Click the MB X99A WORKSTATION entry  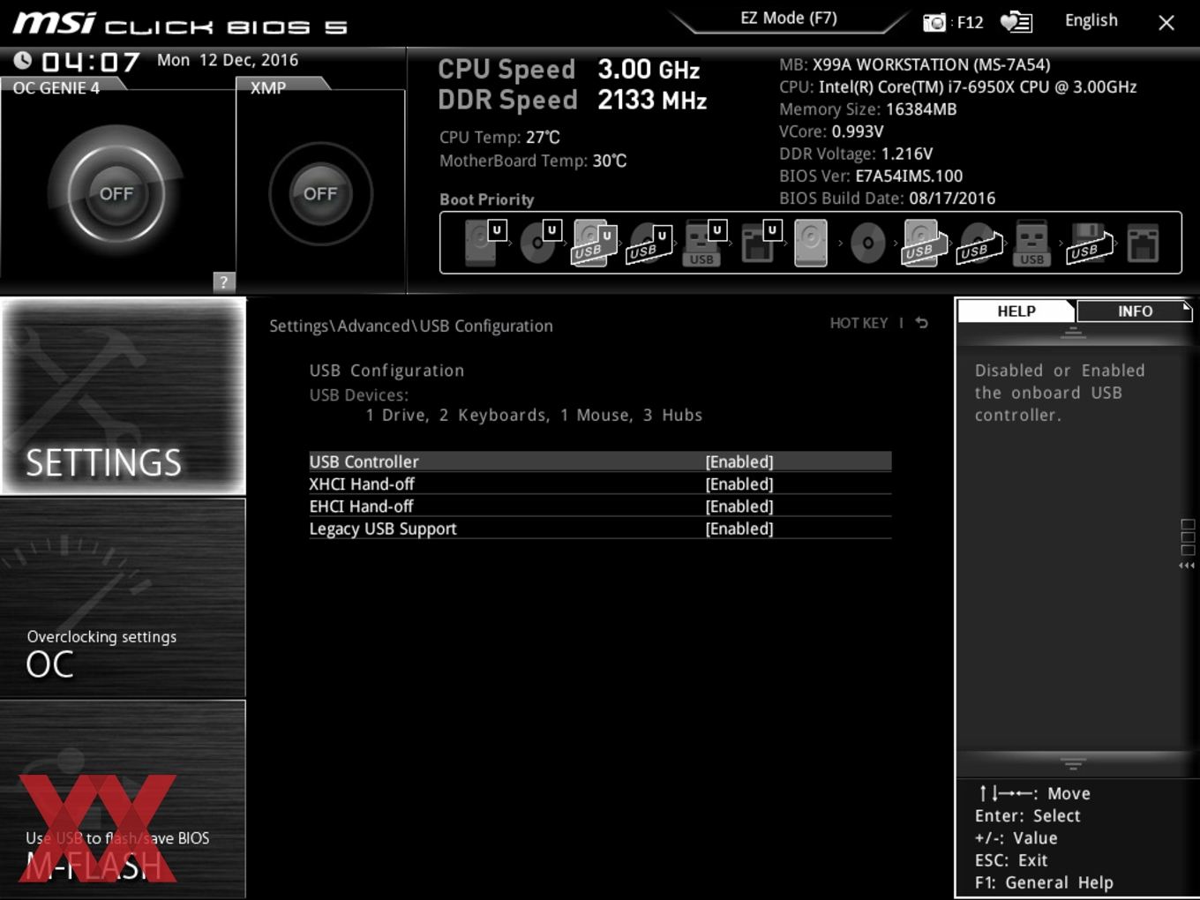coord(915,64)
